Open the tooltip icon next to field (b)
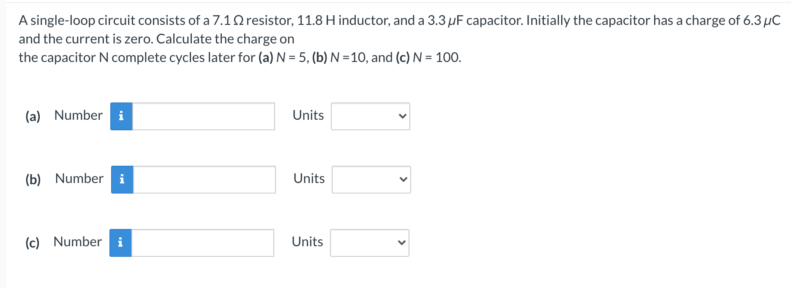791x288 pixels. (x=122, y=179)
